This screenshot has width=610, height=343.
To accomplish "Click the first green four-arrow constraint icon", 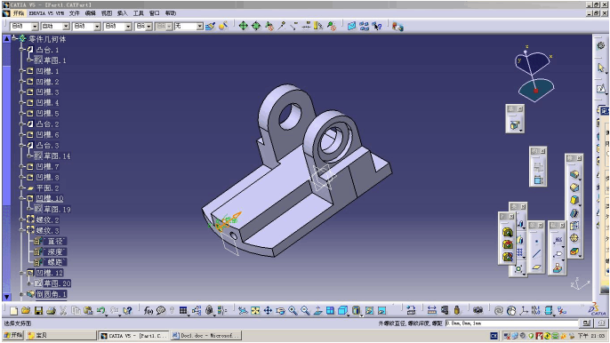I will (243, 26).
